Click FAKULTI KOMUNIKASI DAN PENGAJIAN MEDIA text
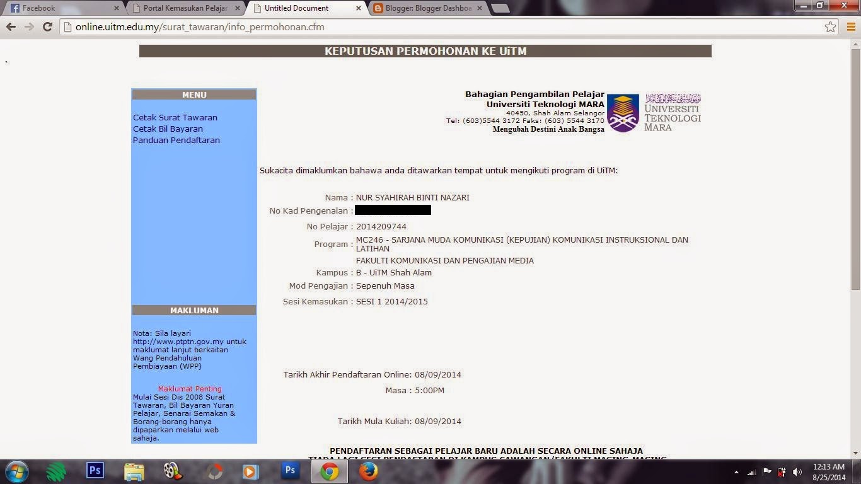 445,260
